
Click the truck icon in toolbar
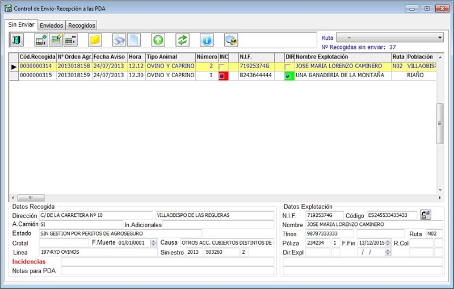coord(231,40)
